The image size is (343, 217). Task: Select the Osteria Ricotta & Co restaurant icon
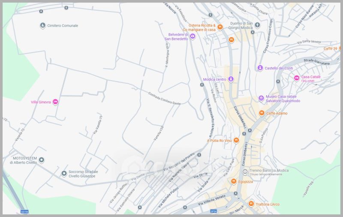(220, 27)
